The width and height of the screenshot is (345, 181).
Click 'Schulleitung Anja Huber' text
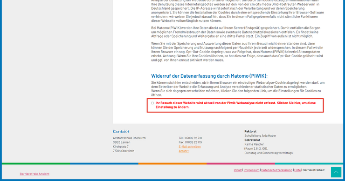coord(260,136)
